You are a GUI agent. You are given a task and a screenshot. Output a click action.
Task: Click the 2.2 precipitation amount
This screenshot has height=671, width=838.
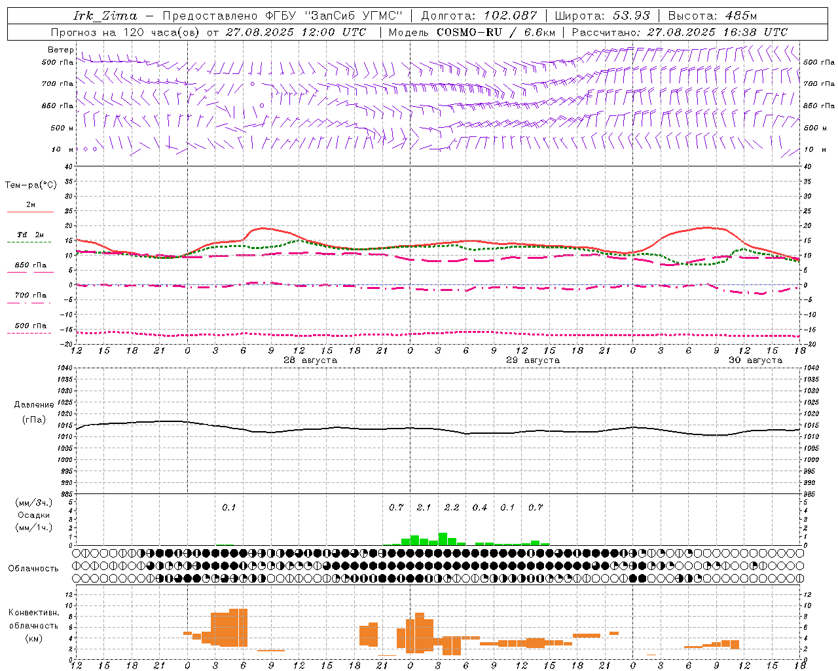452,507
